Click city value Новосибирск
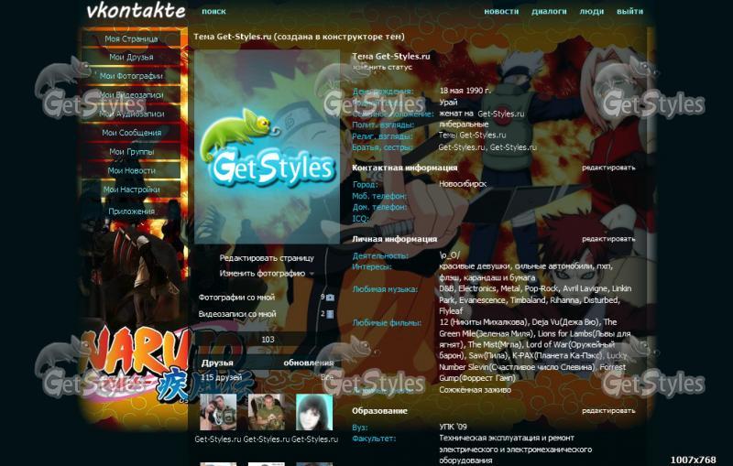Image resolution: width=733 pixels, height=466 pixels. coord(463,184)
